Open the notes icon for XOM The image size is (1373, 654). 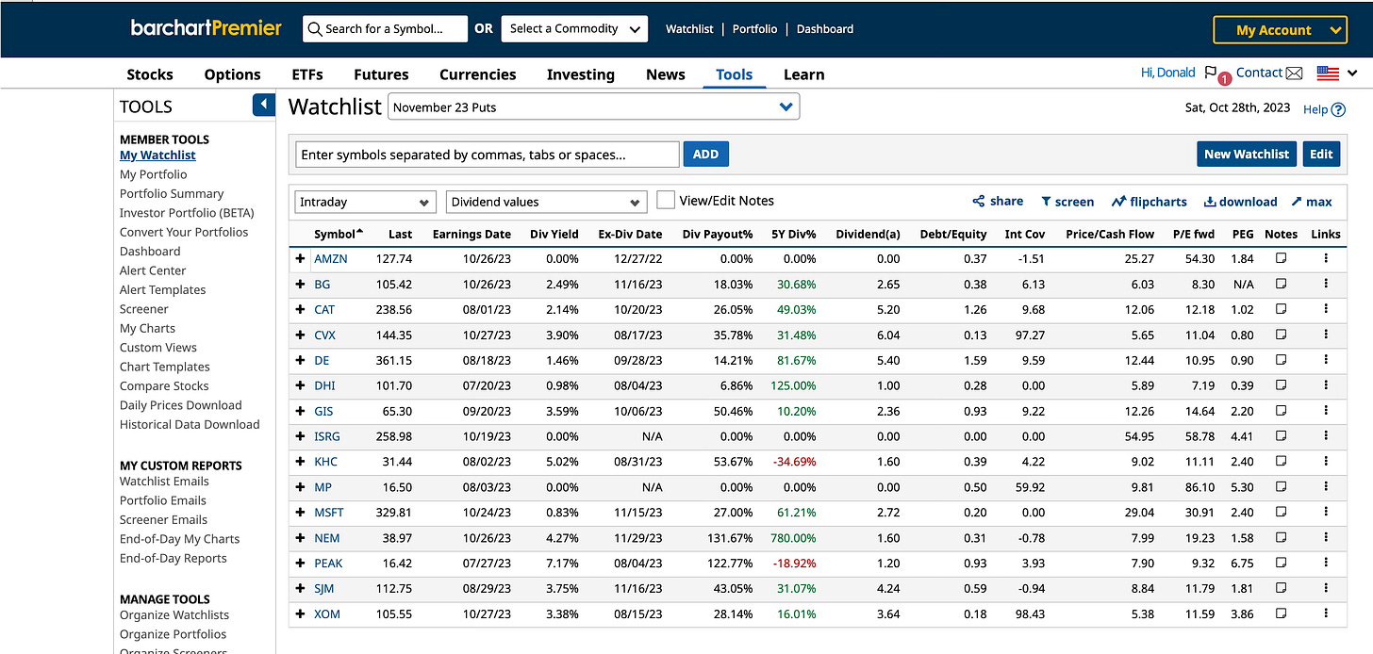pos(1281,613)
